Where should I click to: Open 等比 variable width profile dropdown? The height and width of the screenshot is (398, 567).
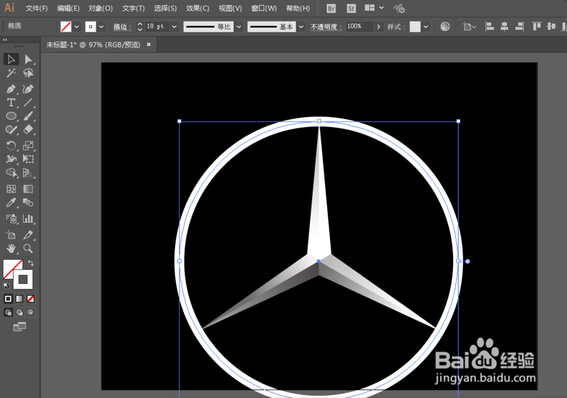click(239, 27)
